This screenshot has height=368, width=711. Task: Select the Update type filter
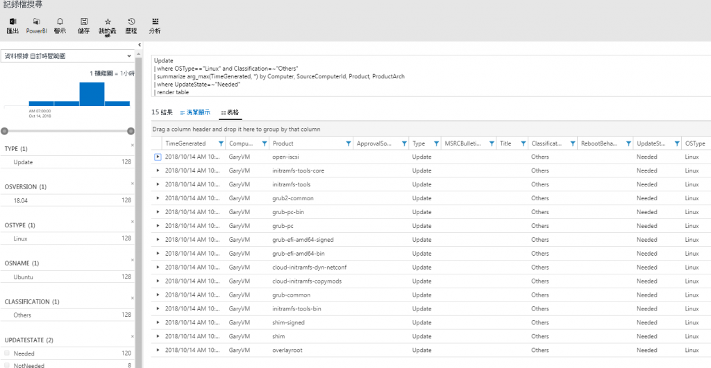(23, 162)
